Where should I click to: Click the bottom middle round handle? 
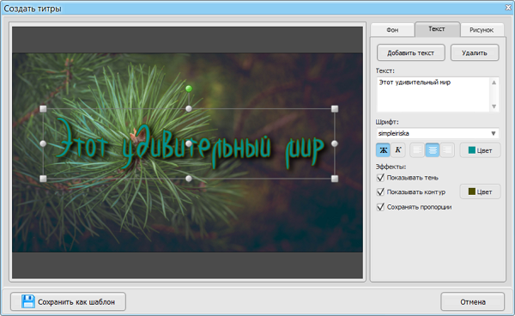189,179
